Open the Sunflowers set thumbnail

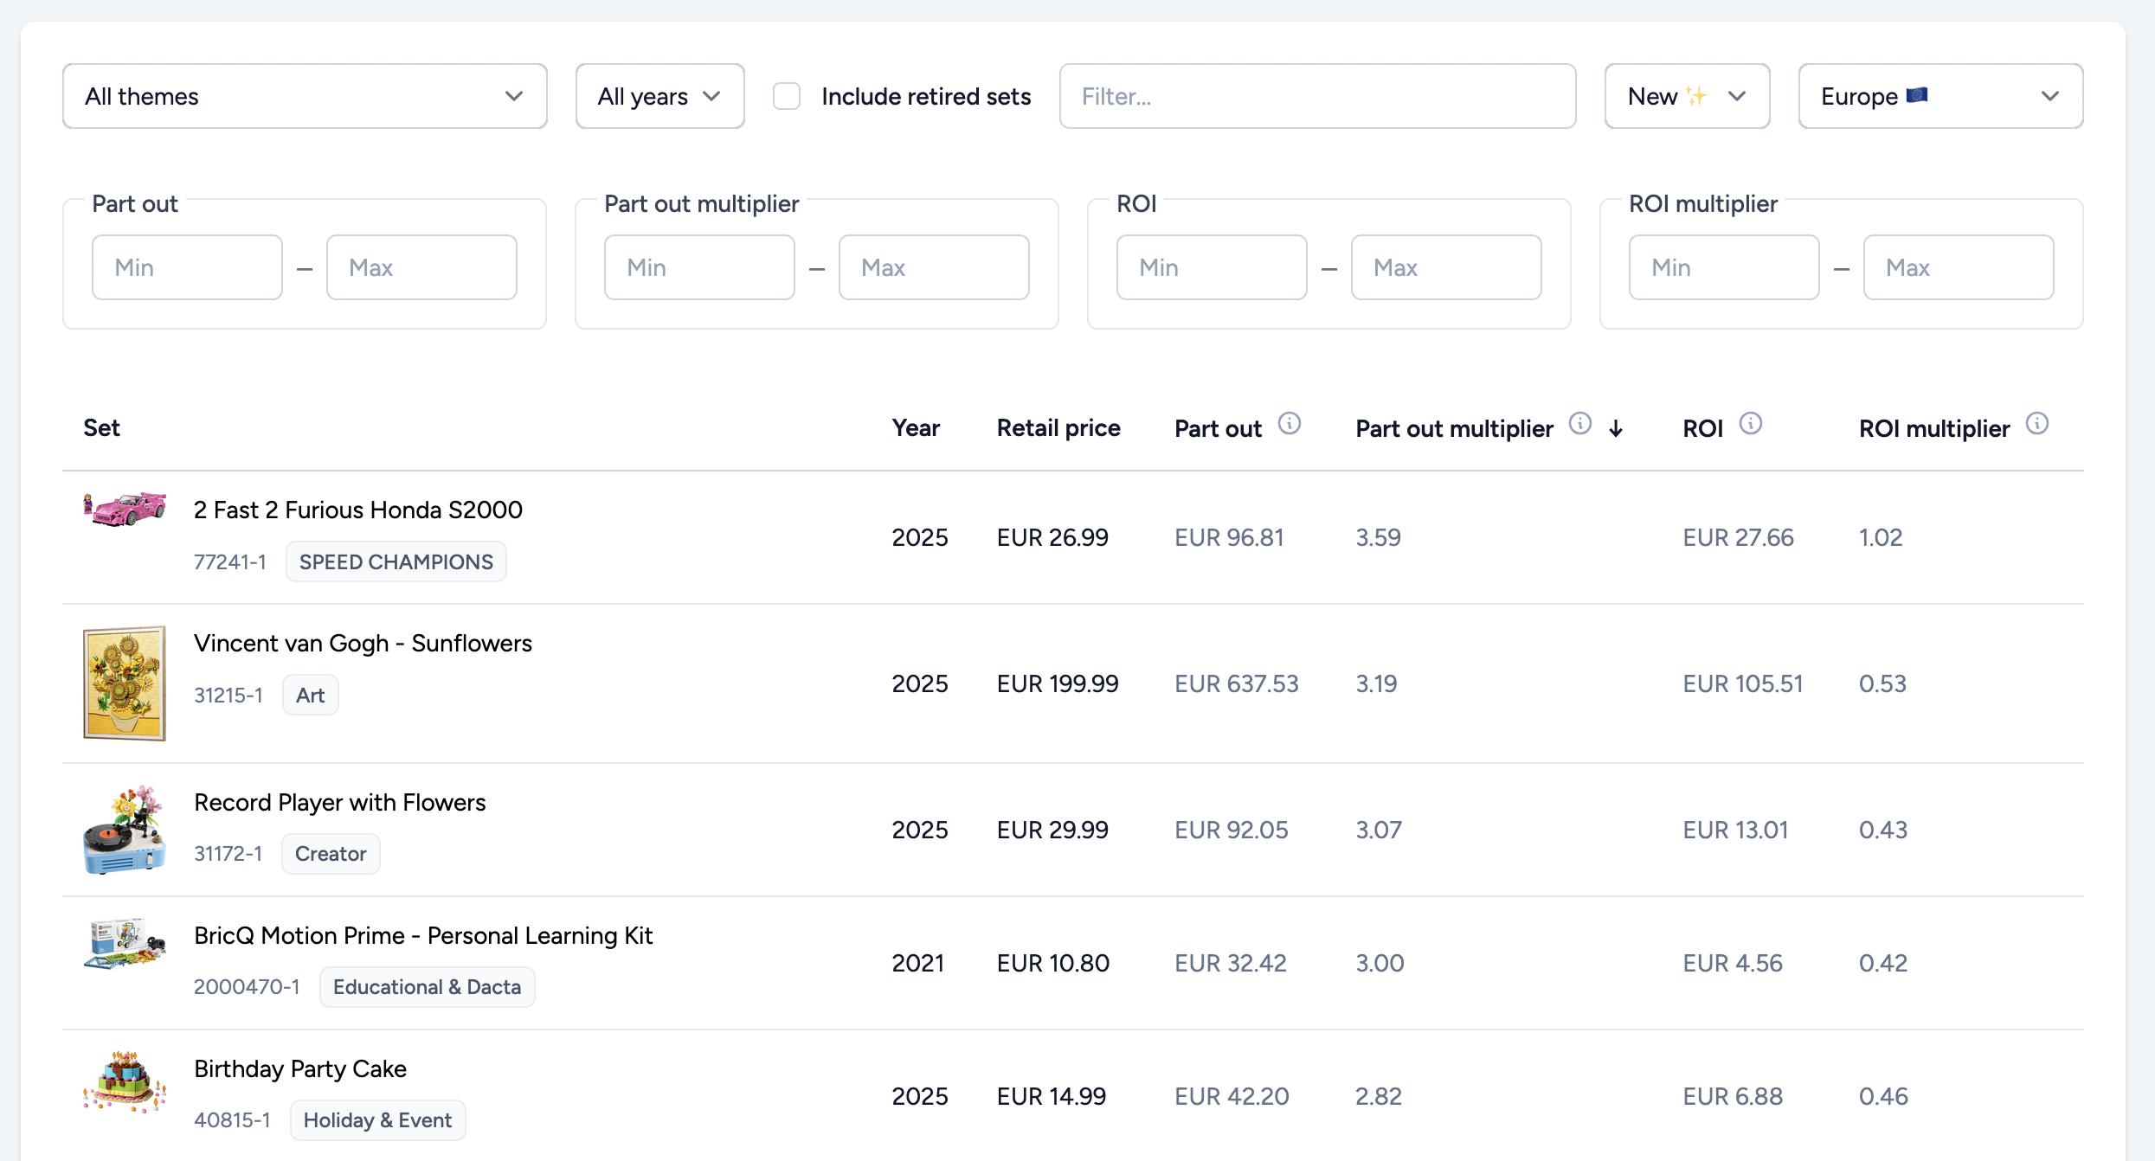tap(125, 683)
